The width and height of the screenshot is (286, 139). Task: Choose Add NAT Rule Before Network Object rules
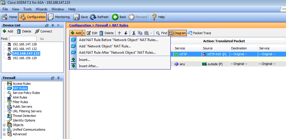120,40
